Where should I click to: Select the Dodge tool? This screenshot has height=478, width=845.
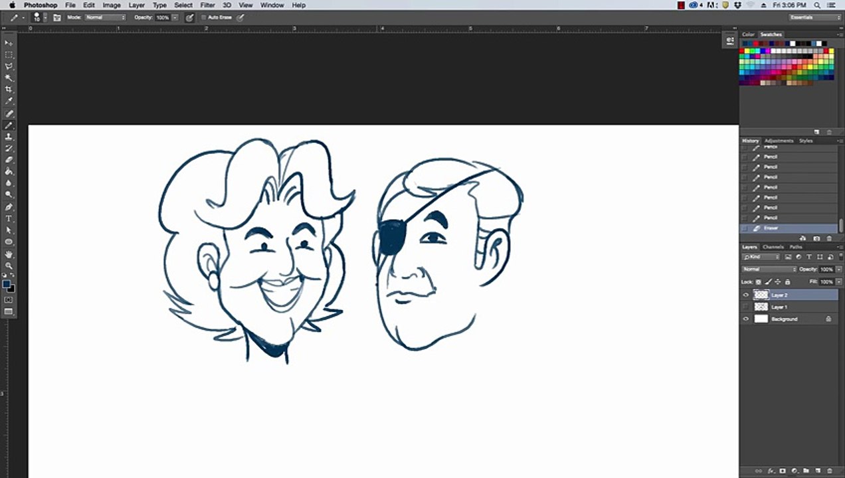pos(9,195)
